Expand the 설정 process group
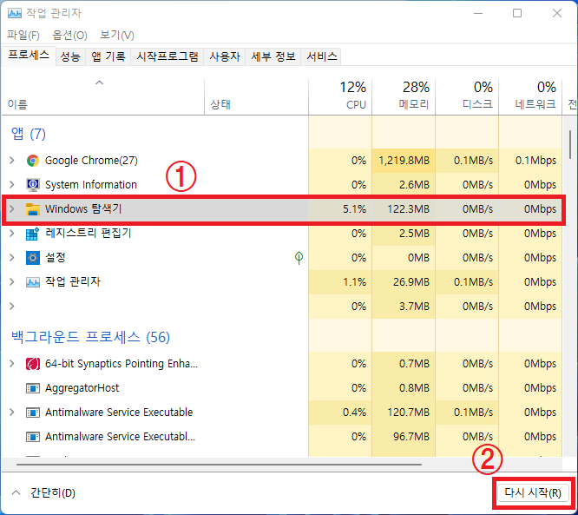The width and height of the screenshot is (578, 515). tap(12, 258)
